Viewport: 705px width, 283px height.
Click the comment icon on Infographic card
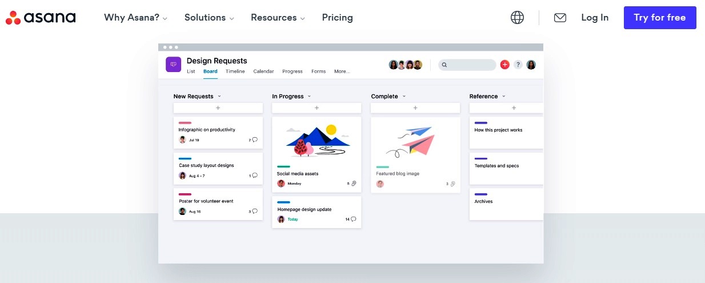tap(255, 139)
